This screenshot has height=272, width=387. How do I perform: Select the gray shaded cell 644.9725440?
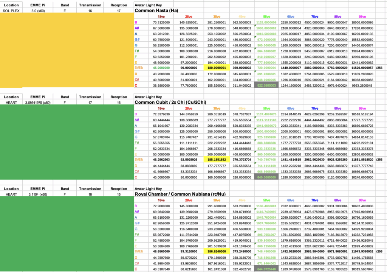pos(267,269)
